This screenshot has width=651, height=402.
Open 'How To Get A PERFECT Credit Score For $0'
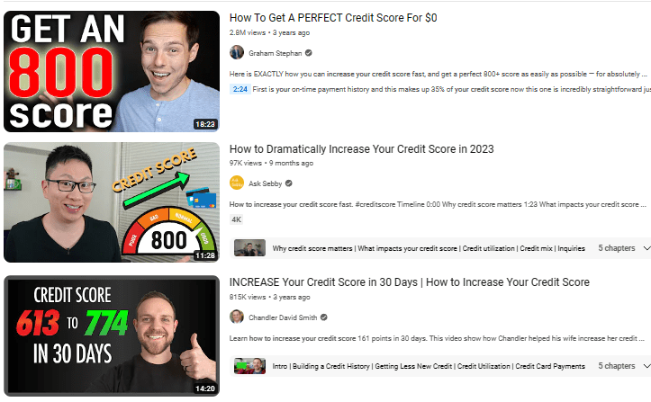click(333, 18)
